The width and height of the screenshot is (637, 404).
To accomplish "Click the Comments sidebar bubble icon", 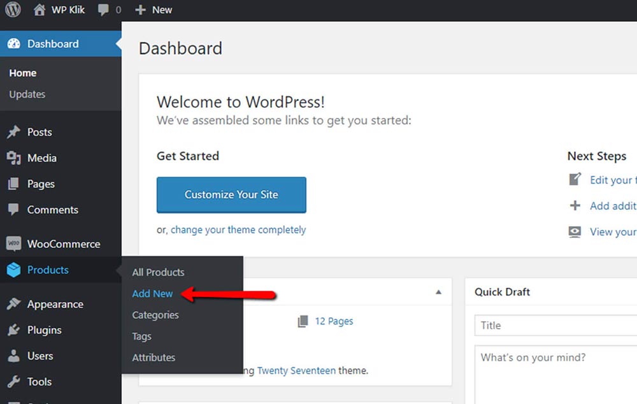I will click(13, 210).
